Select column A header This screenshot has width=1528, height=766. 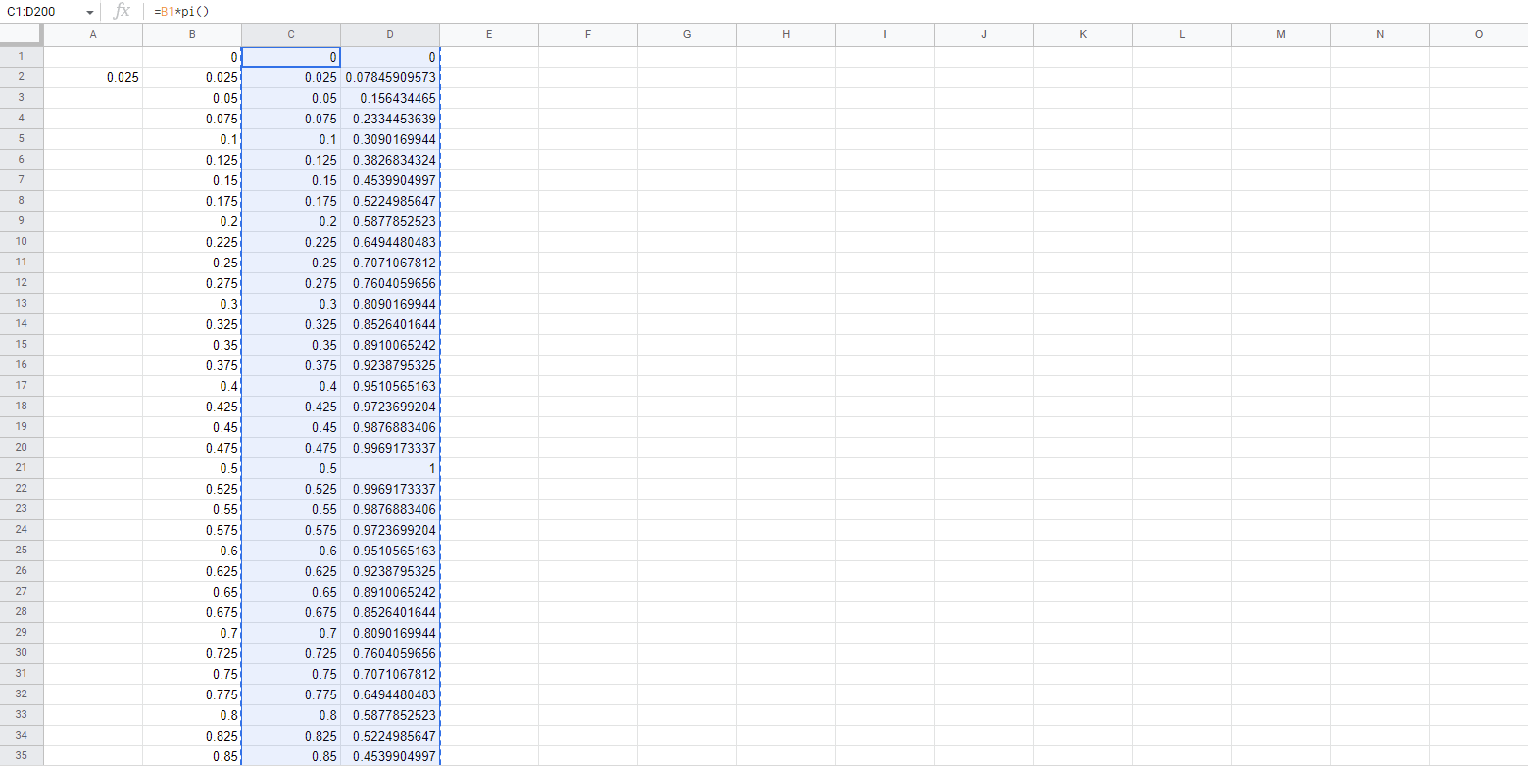point(93,33)
